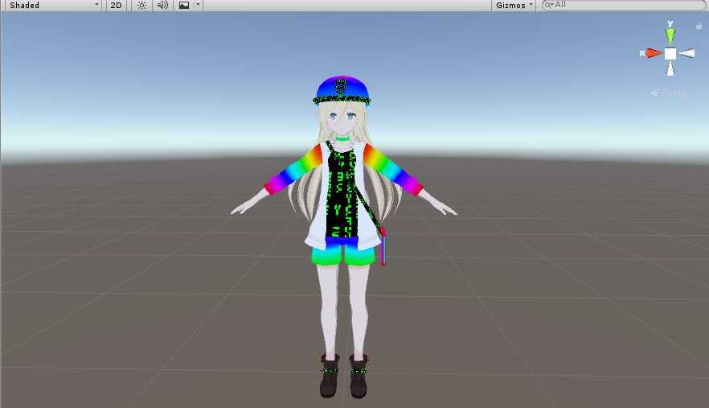Toggle scene lighting sun icon

coord(141,5)
